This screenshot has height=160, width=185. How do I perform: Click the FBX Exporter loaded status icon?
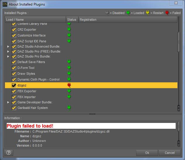69,91
